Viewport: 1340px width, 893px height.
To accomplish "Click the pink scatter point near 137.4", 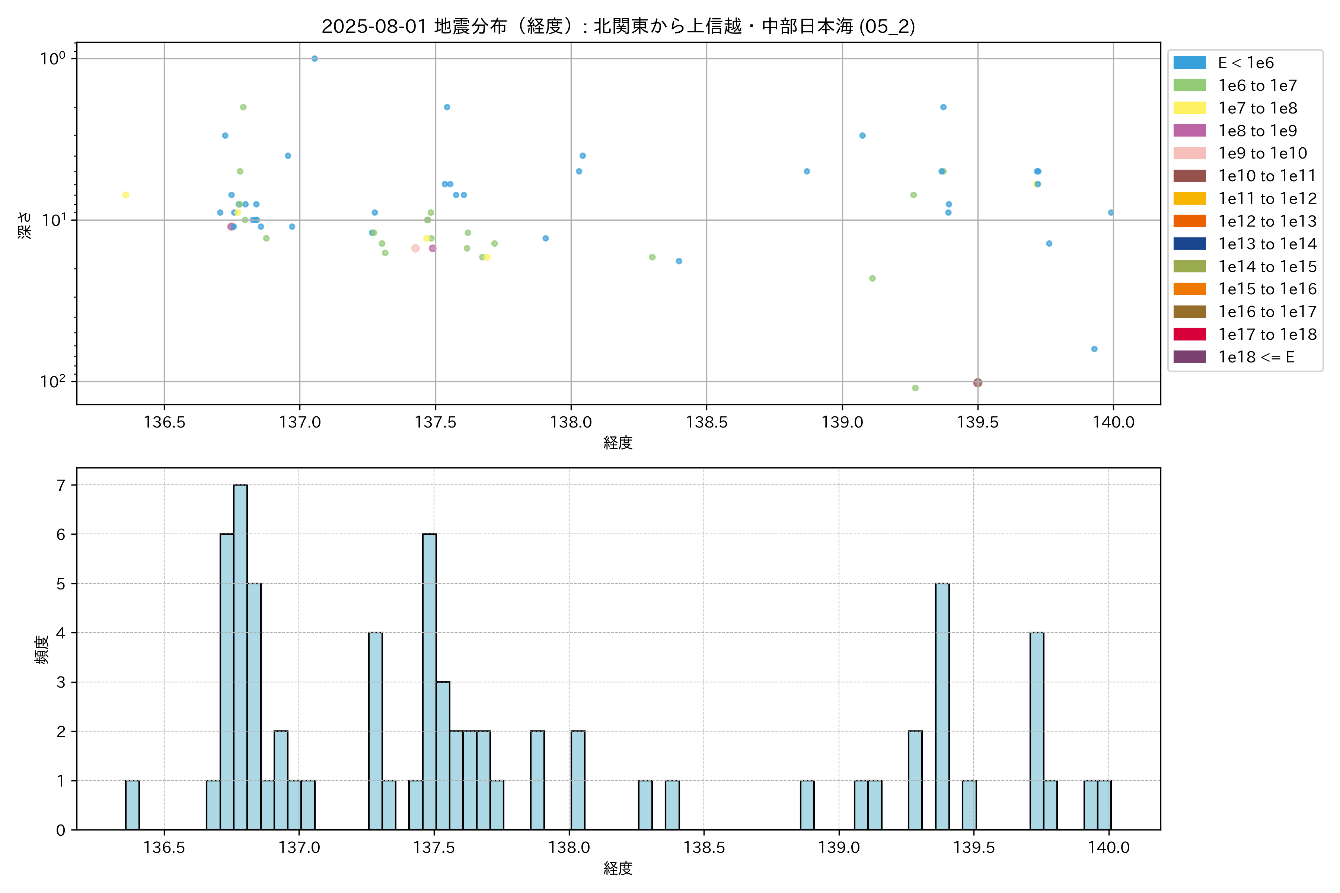I will point(415,248).
